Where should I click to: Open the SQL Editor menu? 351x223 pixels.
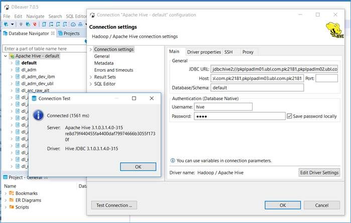point(76,17)
